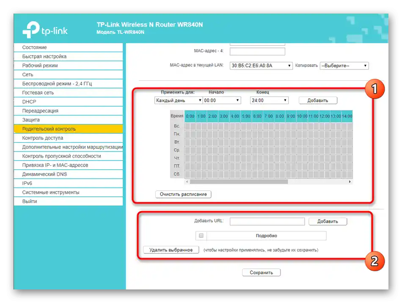Open the Копировать --Выберите-- dropdown

click(x=344, y=66)
